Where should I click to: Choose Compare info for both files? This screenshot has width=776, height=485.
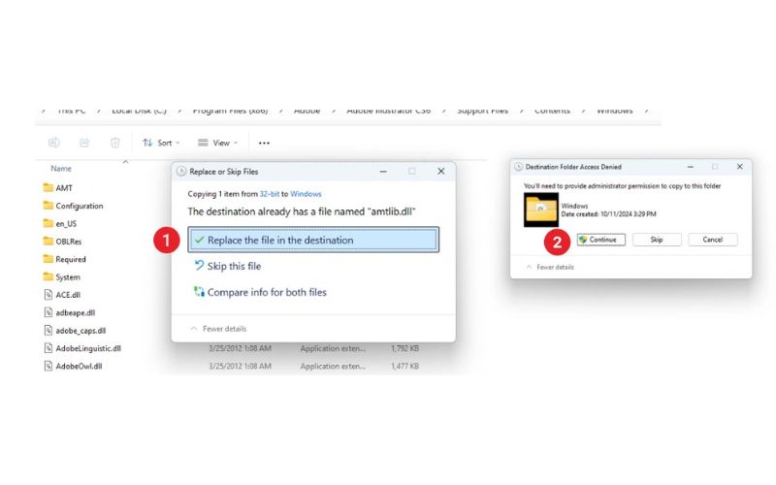[x=267, y=292]
